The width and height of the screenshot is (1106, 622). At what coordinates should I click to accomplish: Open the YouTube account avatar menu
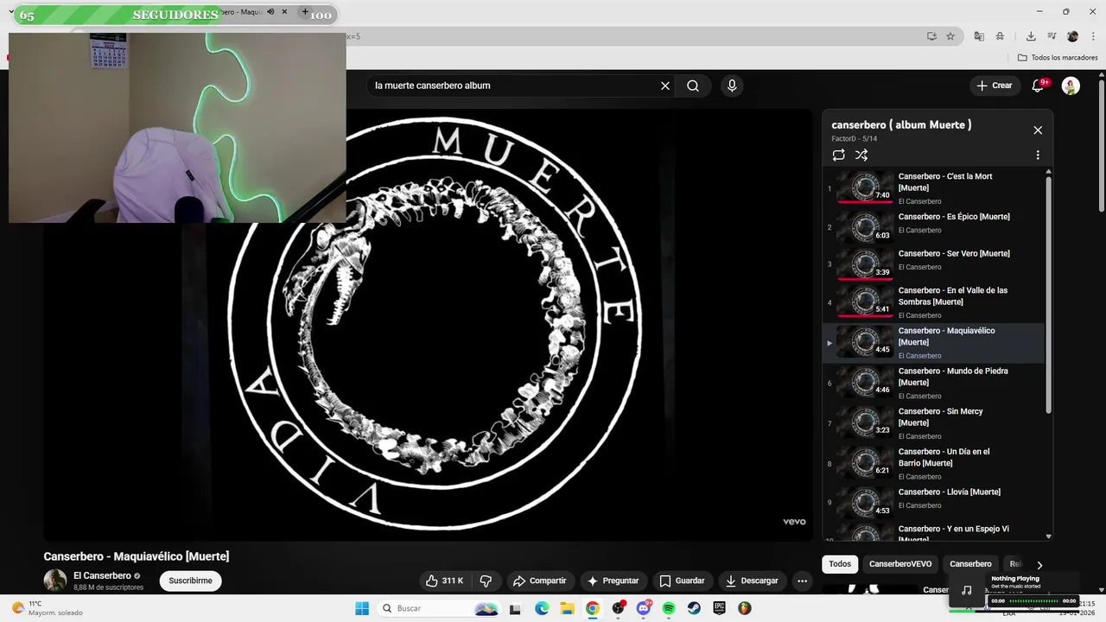pyautogui.click(x=1071, y=86)
